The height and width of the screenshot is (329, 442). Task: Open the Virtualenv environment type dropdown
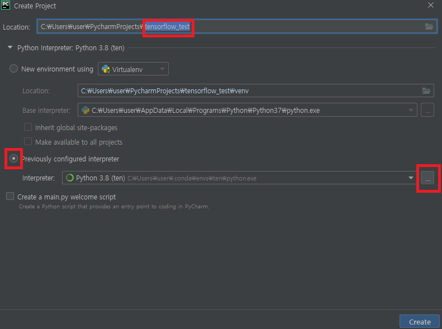click(x=133, y=69)
